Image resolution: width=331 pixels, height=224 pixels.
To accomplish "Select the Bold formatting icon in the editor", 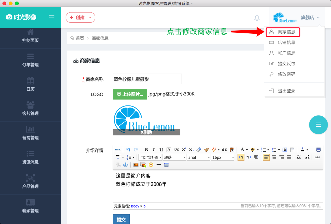I will point(146,149).
